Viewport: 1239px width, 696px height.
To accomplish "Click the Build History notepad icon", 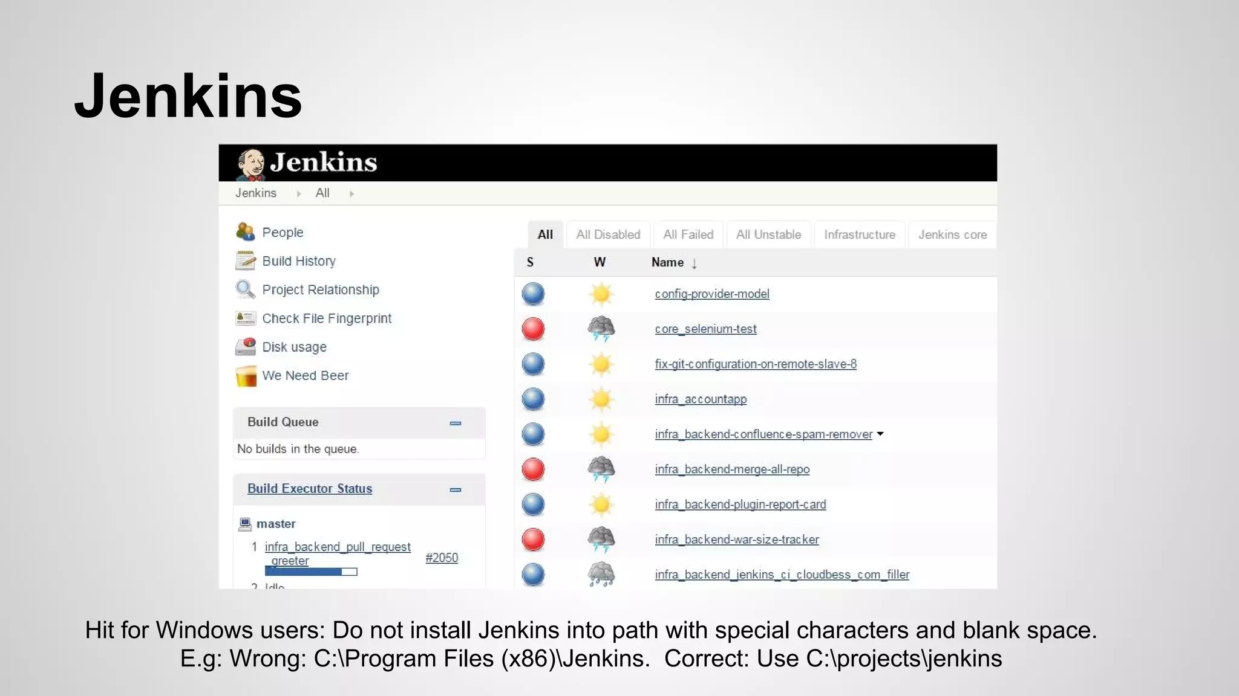I will click(x=245, y=260).
